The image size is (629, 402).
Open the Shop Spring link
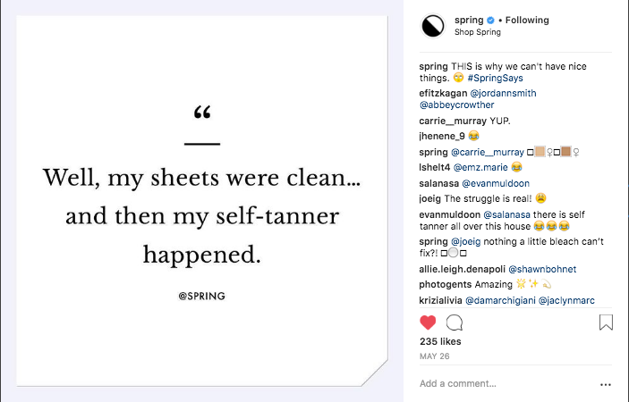(480, 33)
